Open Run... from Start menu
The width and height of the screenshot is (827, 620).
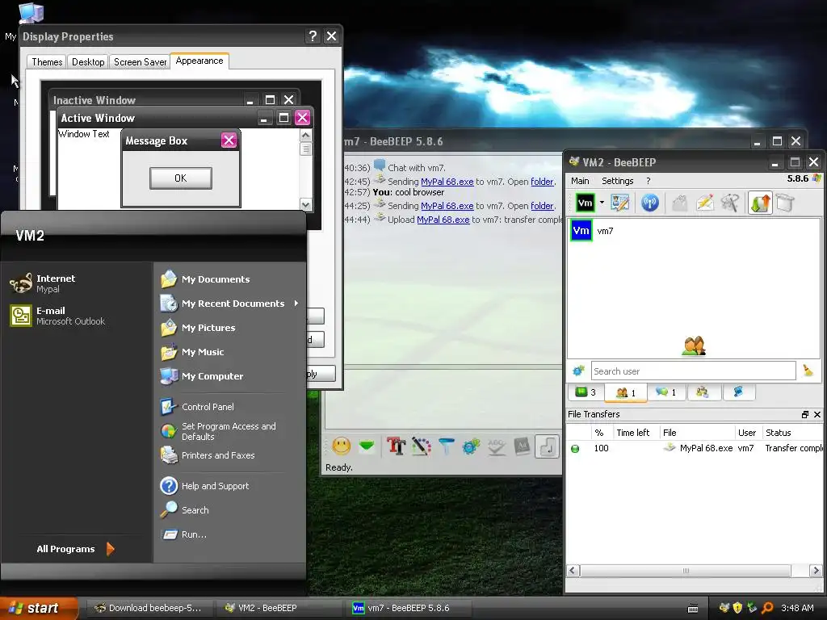point(194,534)
